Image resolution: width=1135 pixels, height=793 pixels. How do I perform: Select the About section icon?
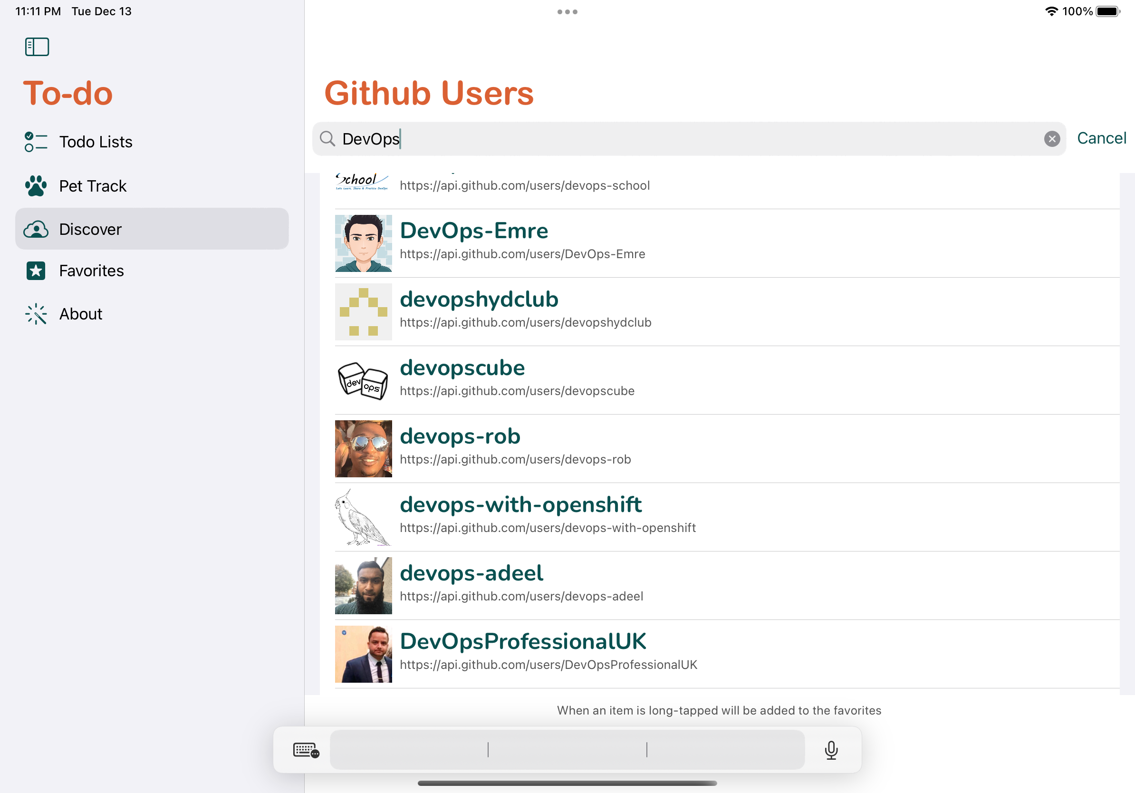pyautogui.click(x=35, y=313)
